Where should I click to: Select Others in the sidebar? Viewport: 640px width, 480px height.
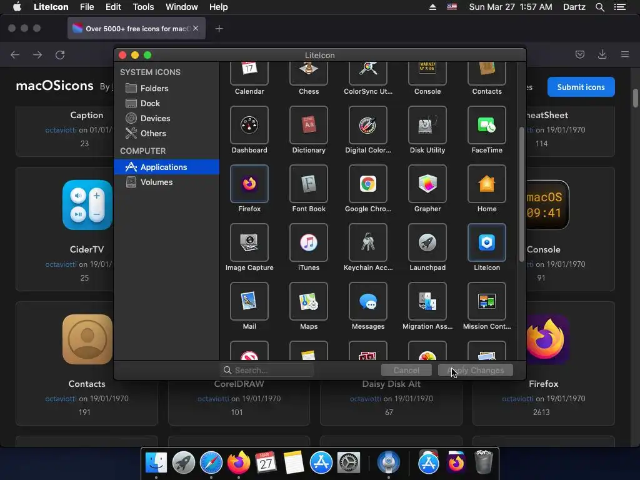point(166,134)
